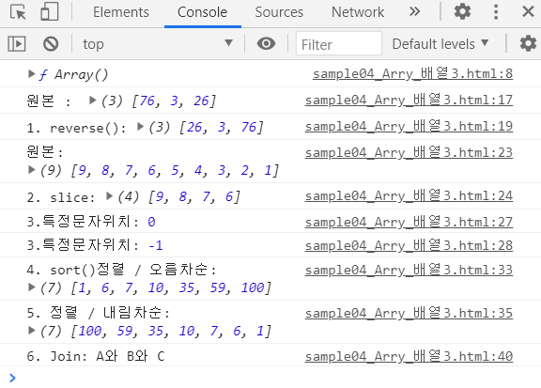Open DevTools settings gear in tab bar
Viewport: 541px width, 388px height.
point(462,11)
